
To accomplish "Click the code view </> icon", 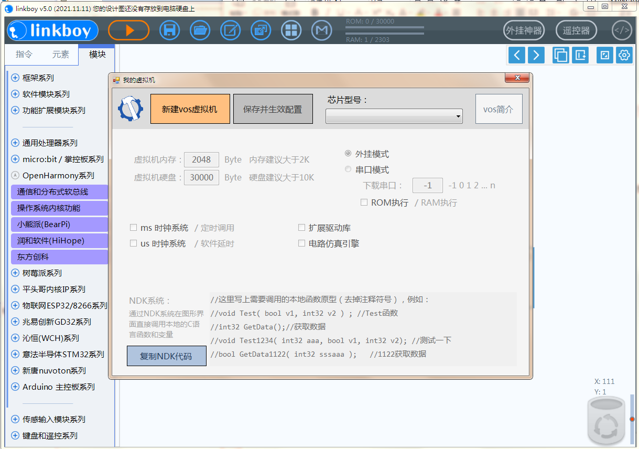I will coord(622,30).
